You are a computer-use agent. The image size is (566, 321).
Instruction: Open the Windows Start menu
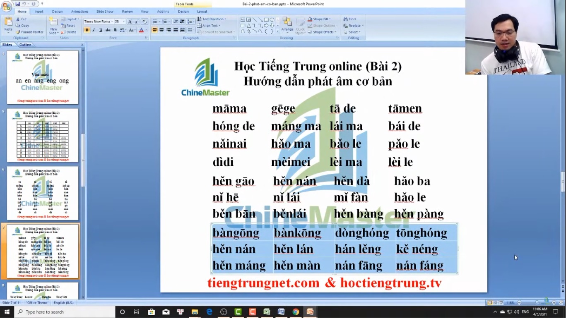[x=7, y=312]
